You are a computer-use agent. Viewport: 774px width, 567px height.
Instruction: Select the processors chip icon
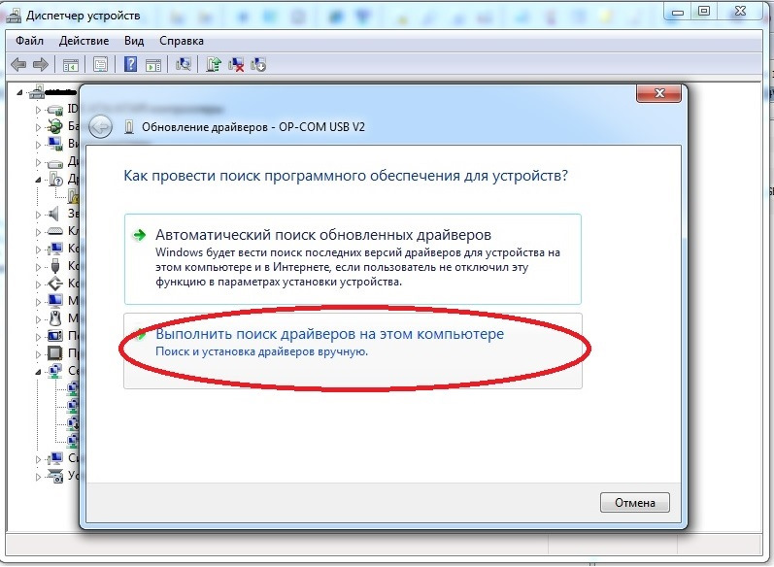tap(54, 352)
